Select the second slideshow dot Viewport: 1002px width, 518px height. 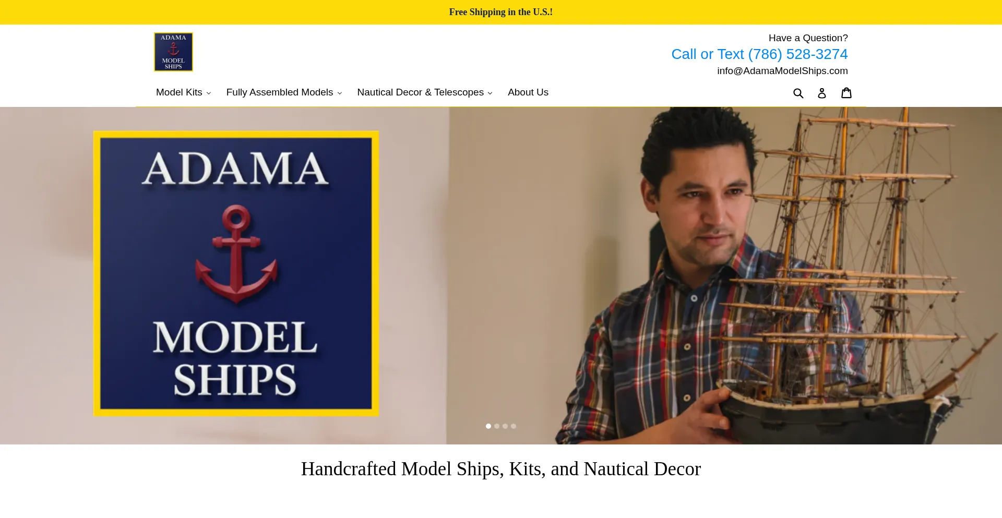pyautogui.click(x=497, y=426)
